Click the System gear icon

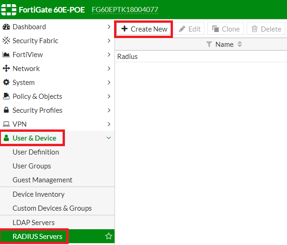6,83
